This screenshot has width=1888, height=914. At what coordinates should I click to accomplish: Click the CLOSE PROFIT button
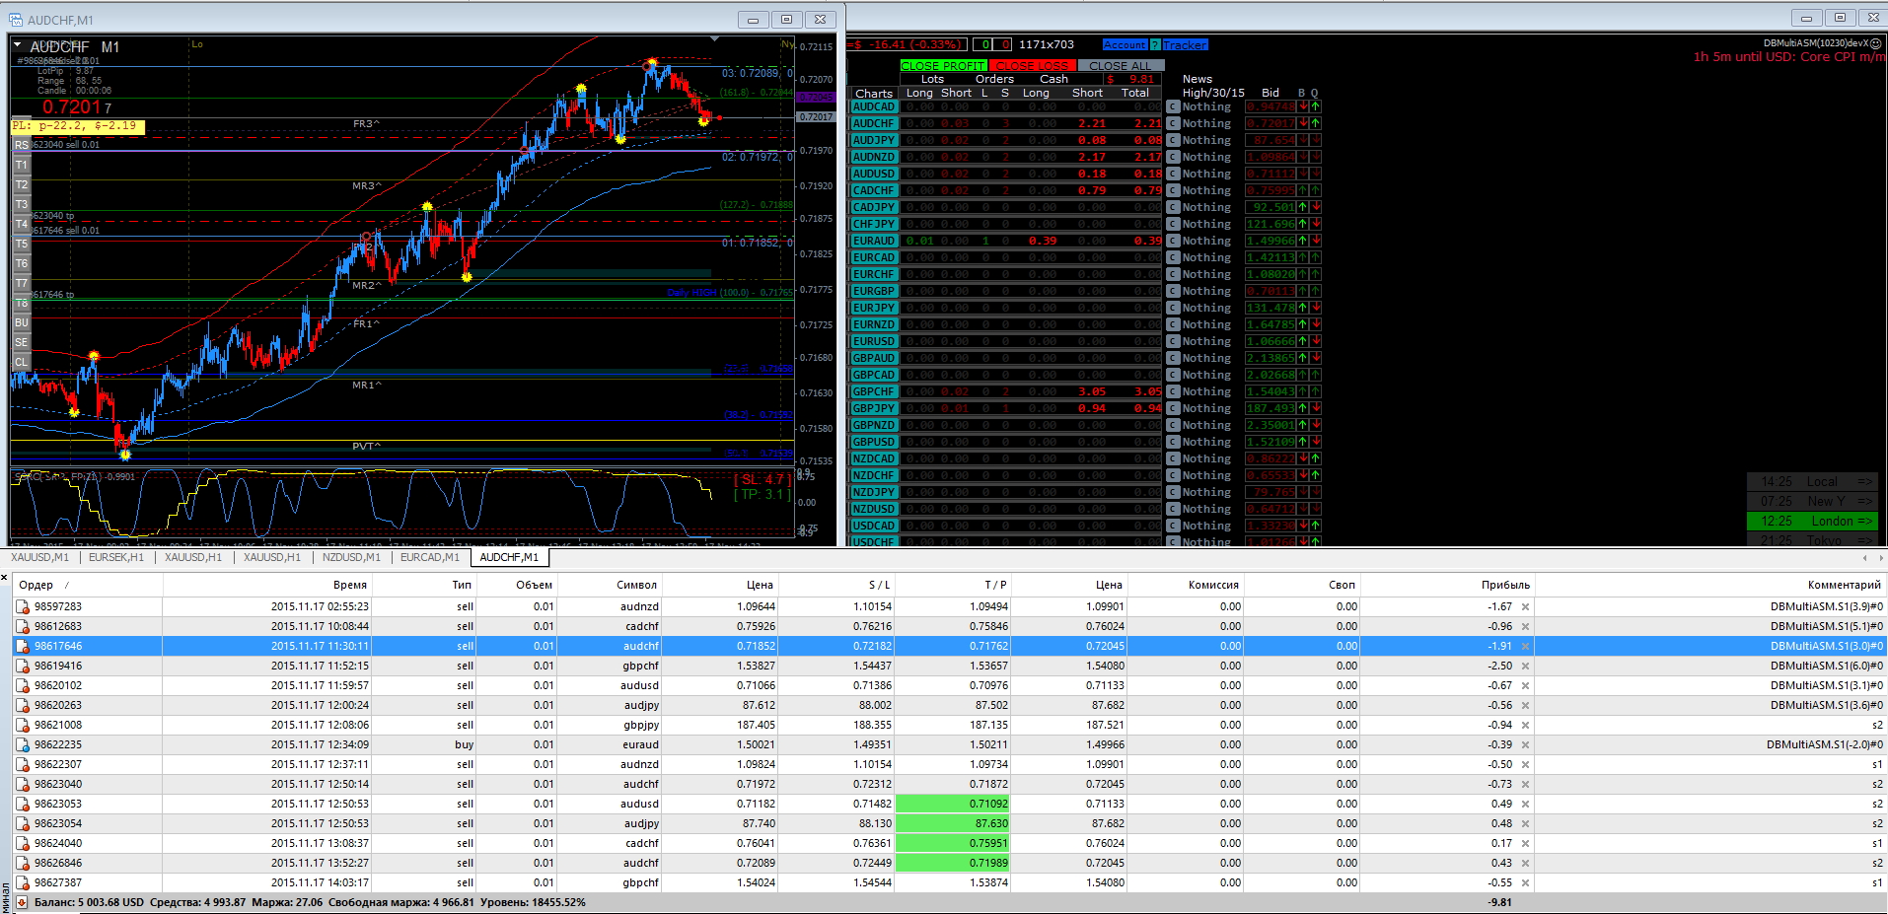[943, 65]
